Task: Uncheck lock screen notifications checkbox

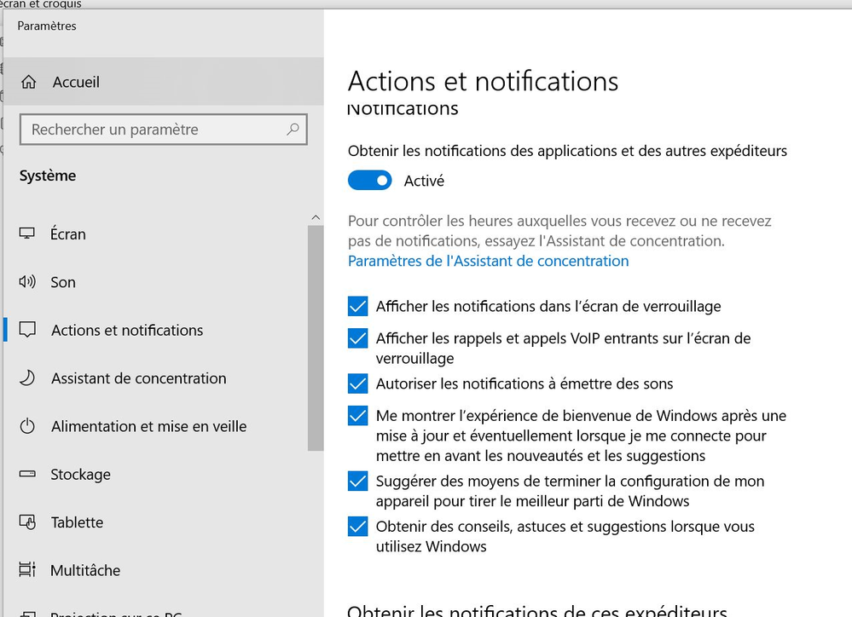Action: point(357,307)
